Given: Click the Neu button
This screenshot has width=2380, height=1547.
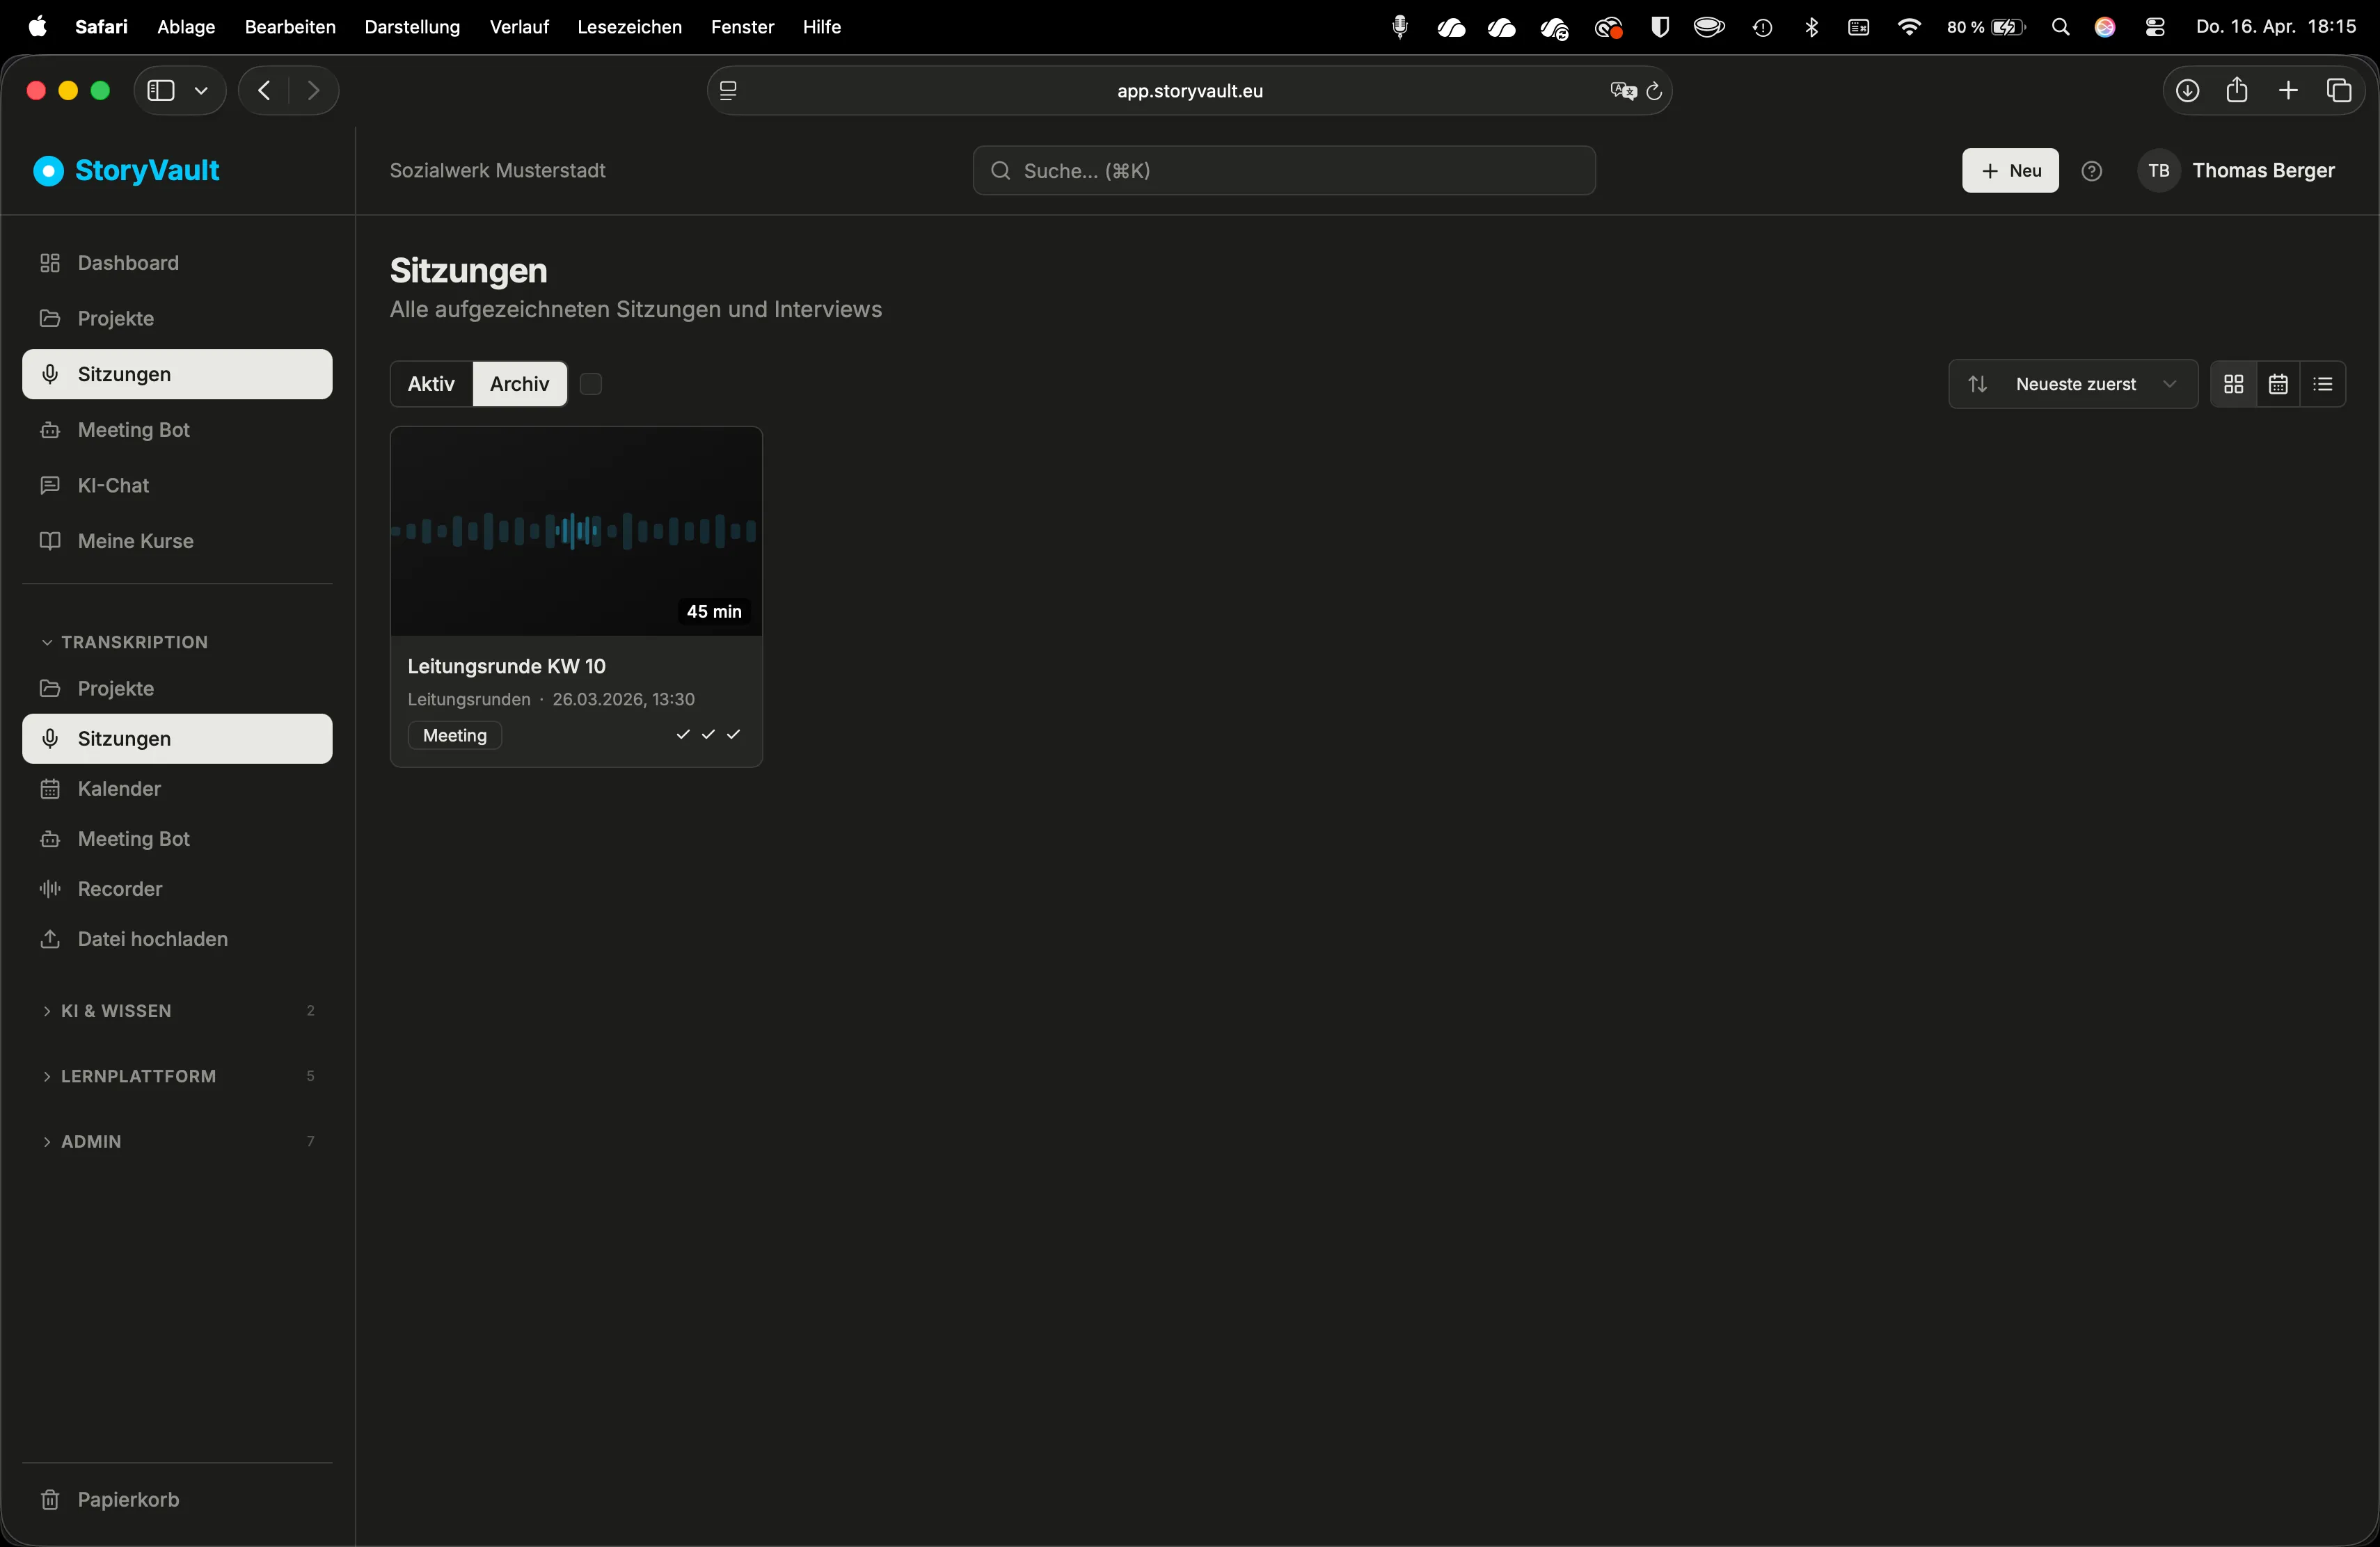Looking at the screenshot, I should coord(2010,171).
